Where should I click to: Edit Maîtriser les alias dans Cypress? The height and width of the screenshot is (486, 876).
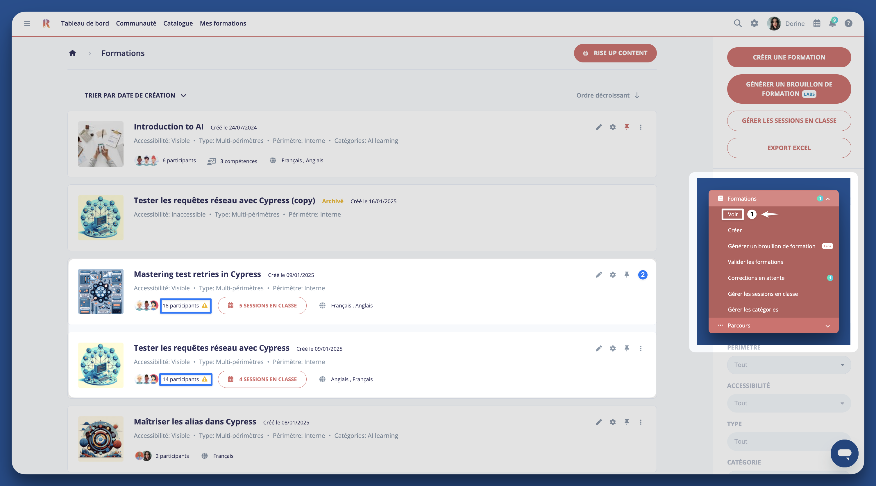[598, 422]
